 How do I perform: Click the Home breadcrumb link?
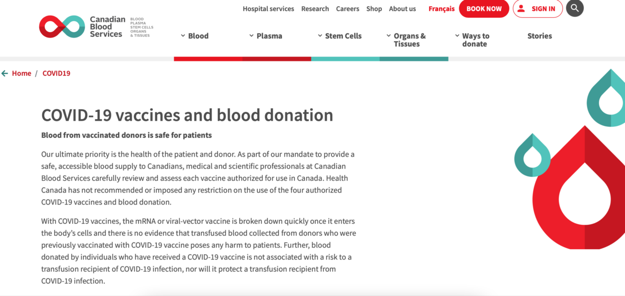(x=21, y=73)
